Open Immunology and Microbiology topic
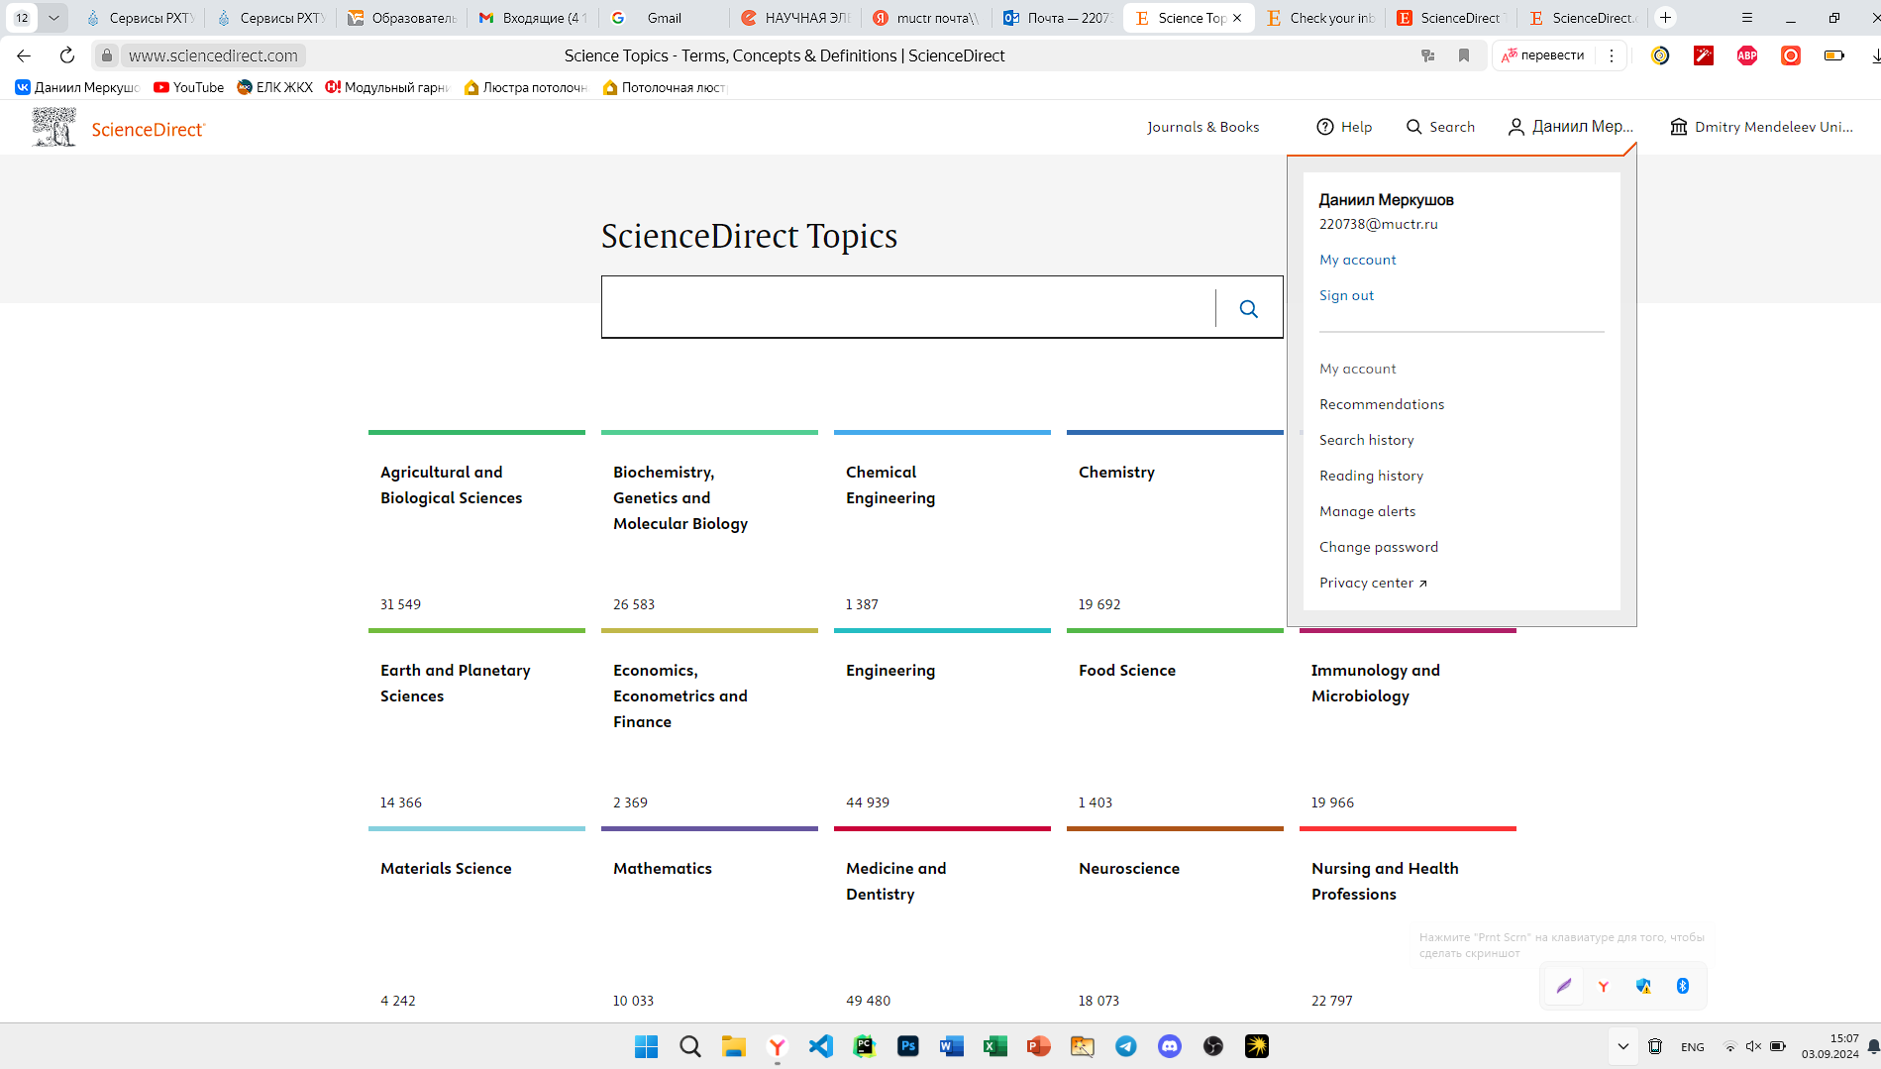 tap(1408, 723)
